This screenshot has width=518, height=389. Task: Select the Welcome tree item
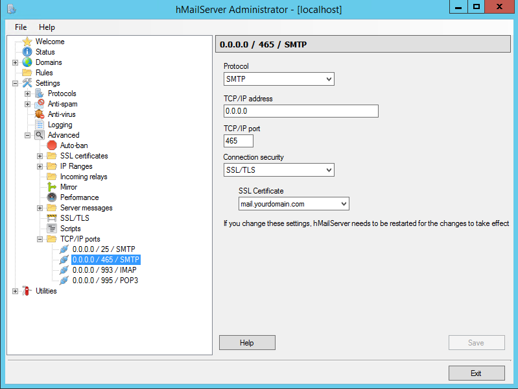coord(50,42)
